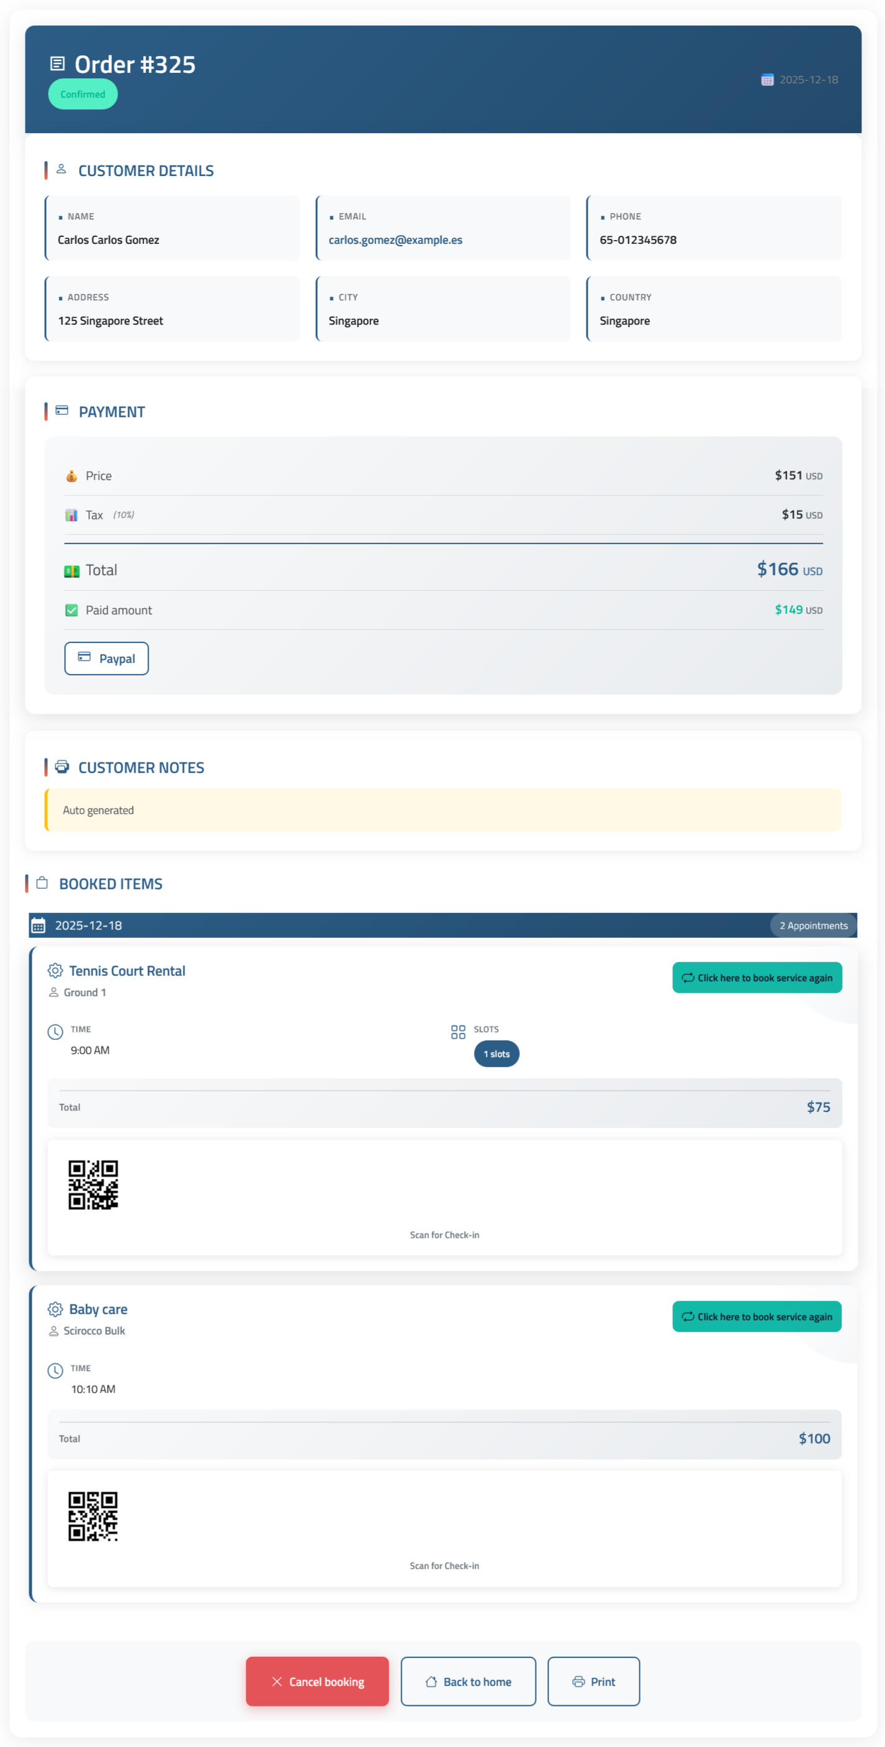The width and height of the screenshot is (885, 1747).
Task: Click the credit card icon beside Payment heading
Action: [x=62, y=410]
